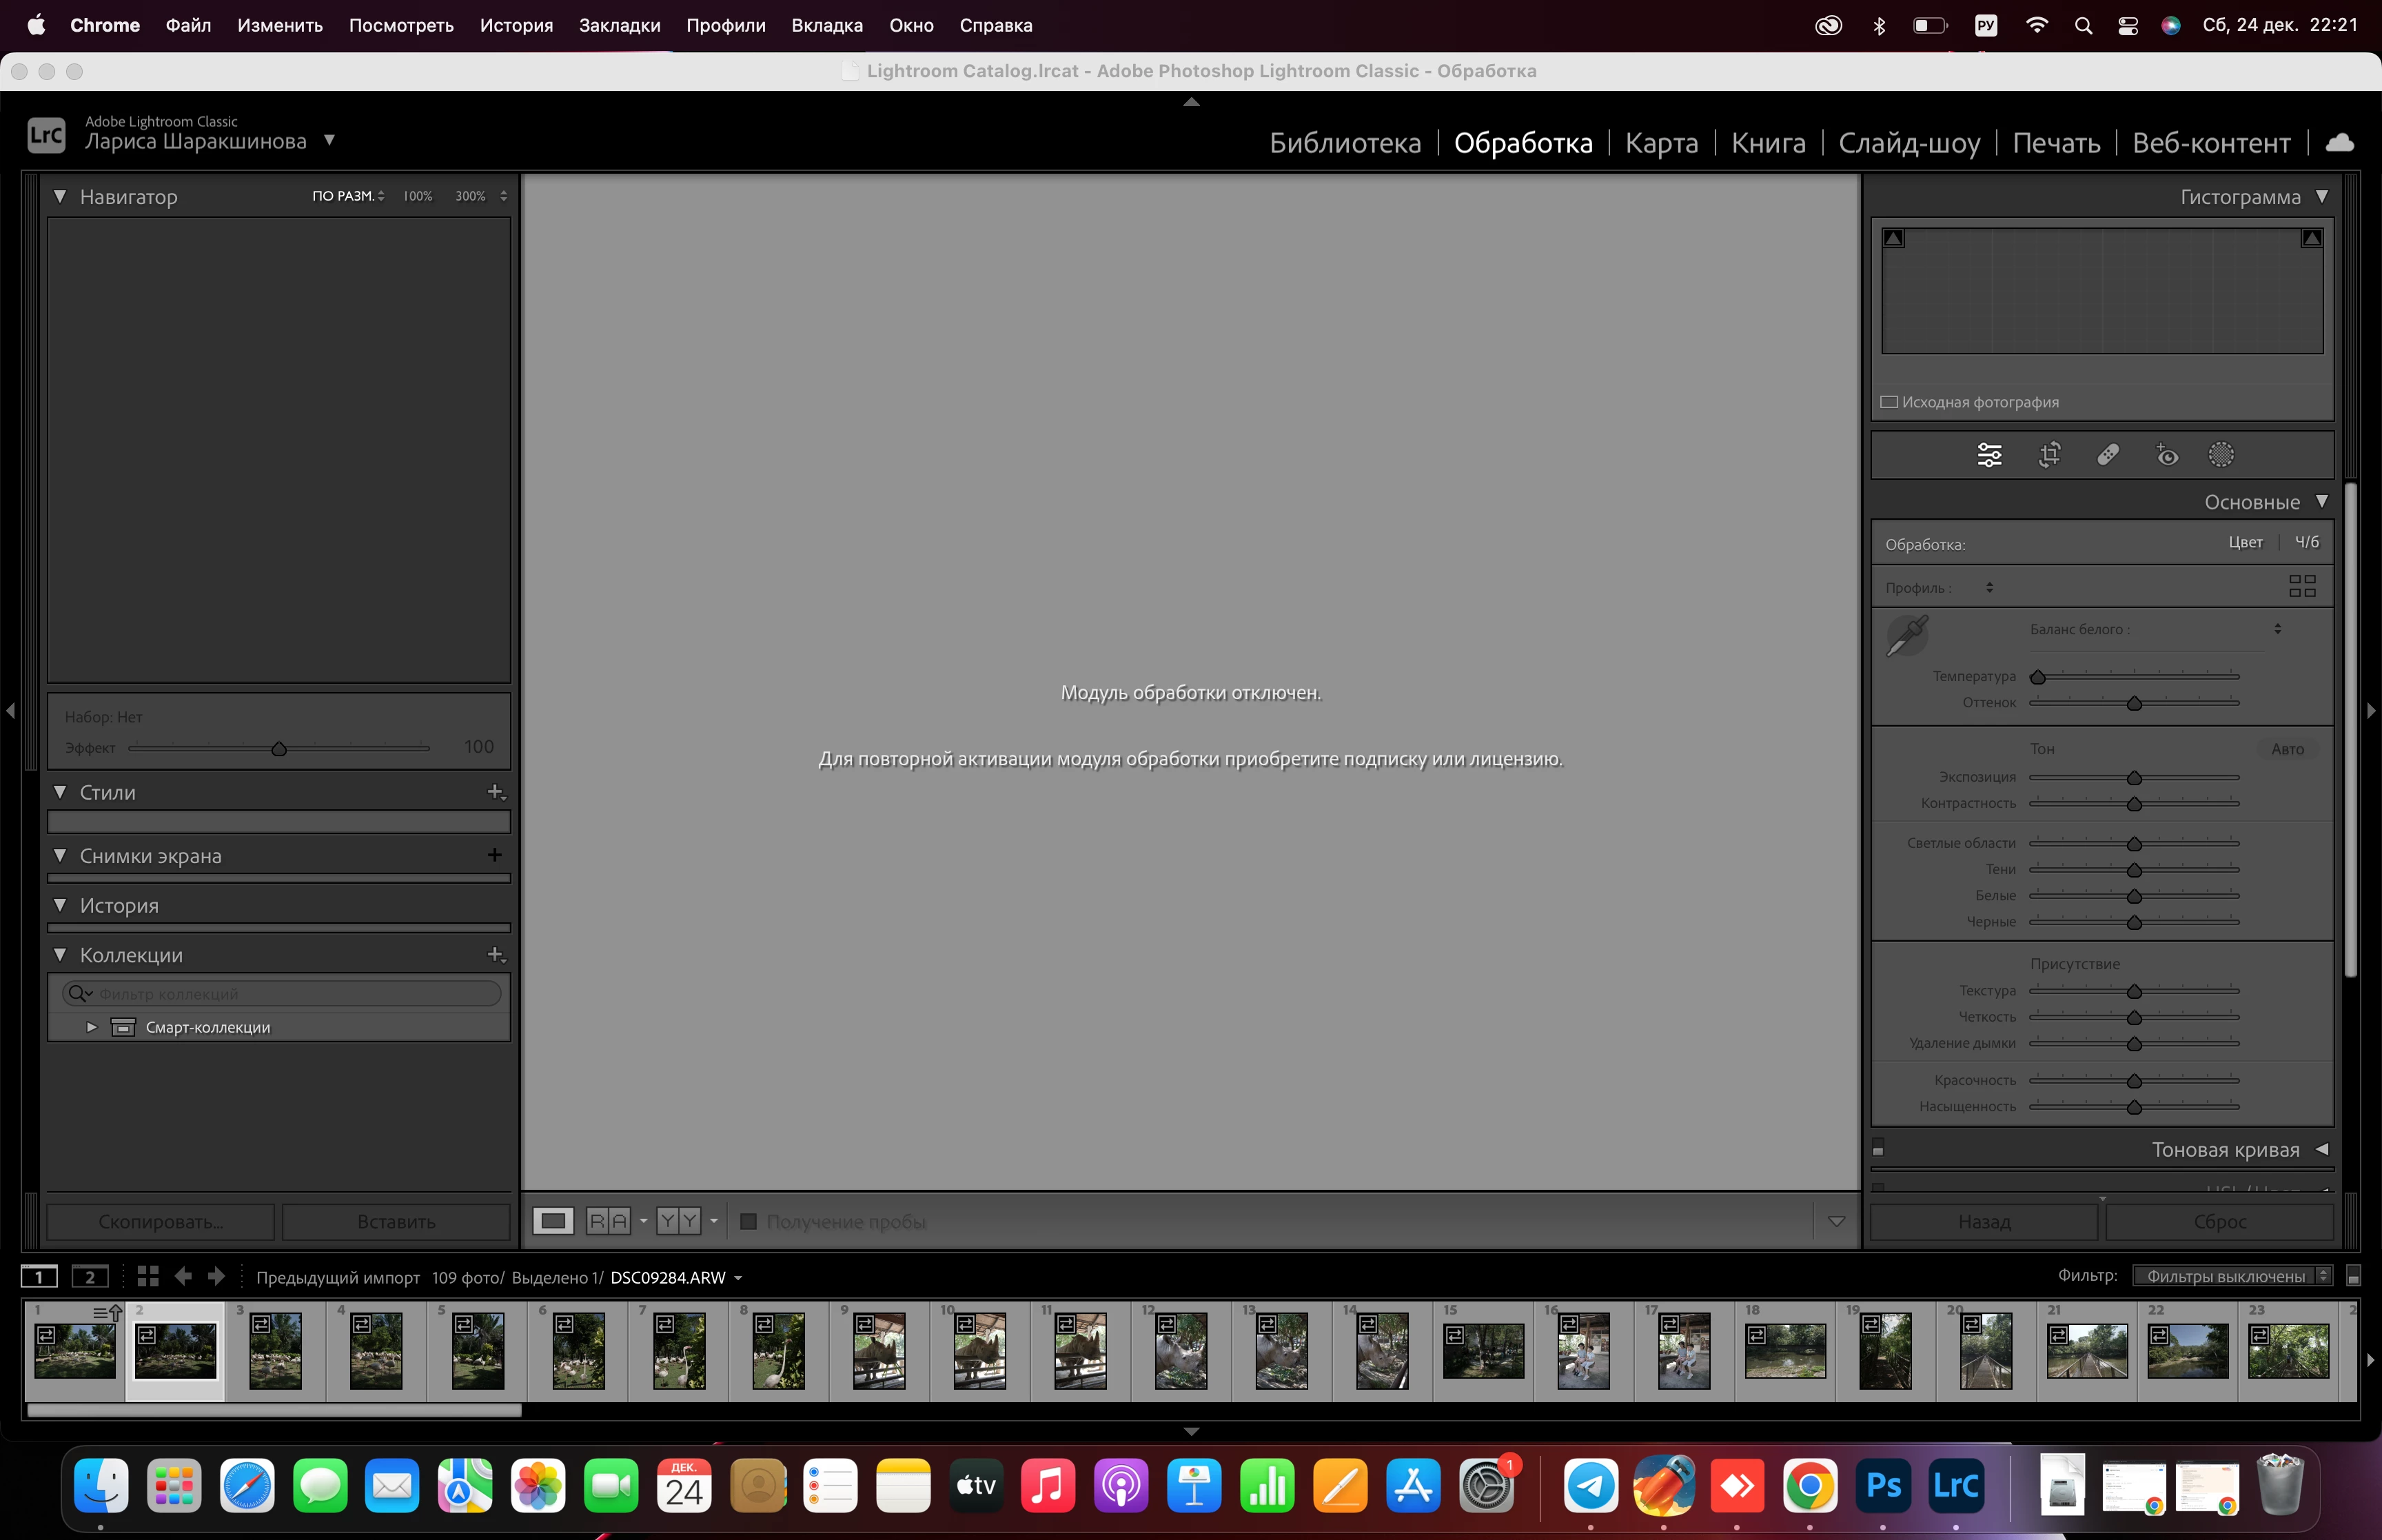
Task: Click the Сброс button
Action: (2219, 1221)
